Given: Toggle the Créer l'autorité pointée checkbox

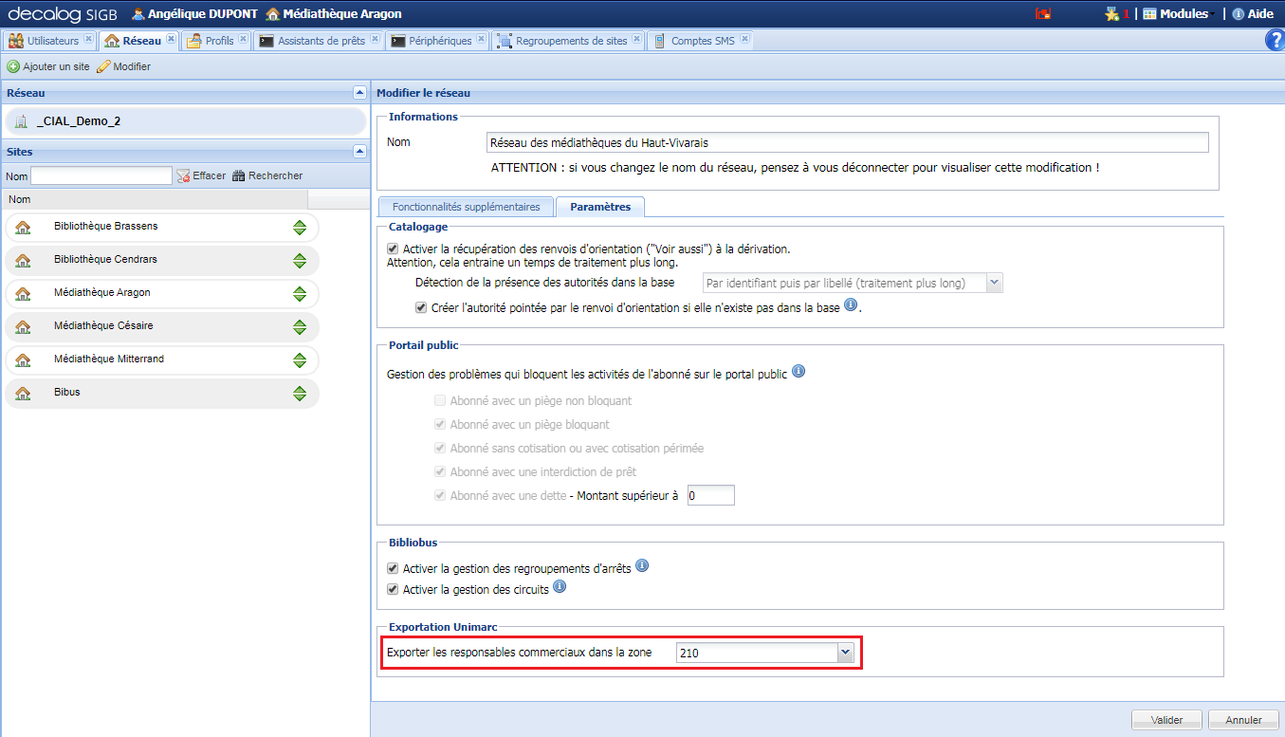Looking at the screenshot, I should click(x=420, y=306).
